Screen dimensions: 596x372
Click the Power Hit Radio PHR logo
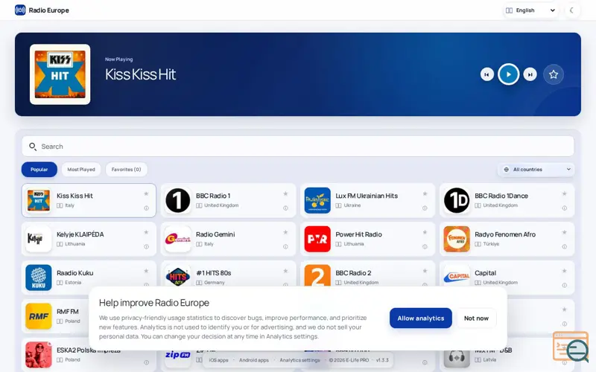(317, 239)
